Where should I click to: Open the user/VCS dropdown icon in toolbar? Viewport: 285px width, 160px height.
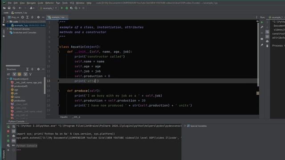coord(32,8)
